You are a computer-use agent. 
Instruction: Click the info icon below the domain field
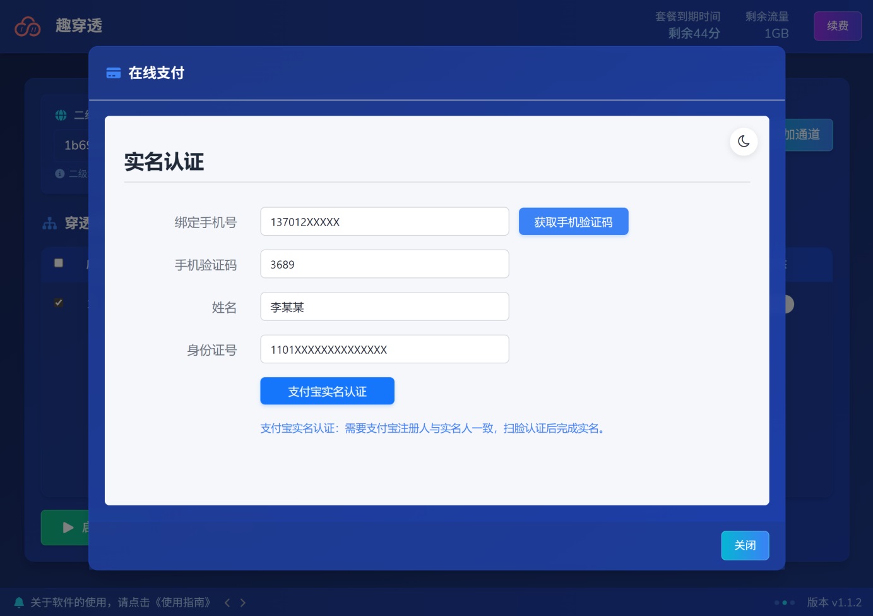click(x=59, y=173)
